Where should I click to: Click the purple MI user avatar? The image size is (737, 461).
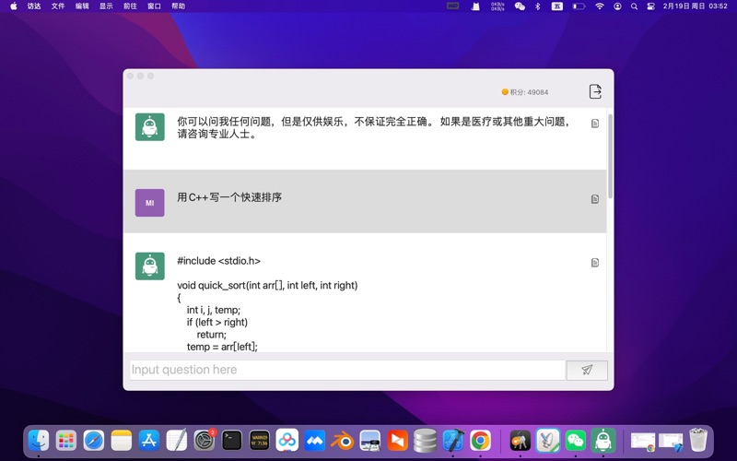pyautogui.click(x=149, y=203)
